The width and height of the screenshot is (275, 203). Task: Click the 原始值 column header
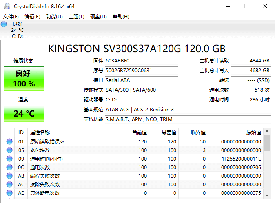point(236,132)
